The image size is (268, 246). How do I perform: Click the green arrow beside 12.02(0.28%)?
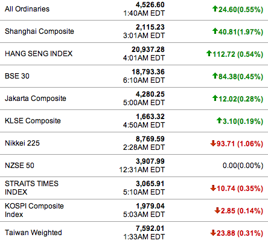coord(215,98)
